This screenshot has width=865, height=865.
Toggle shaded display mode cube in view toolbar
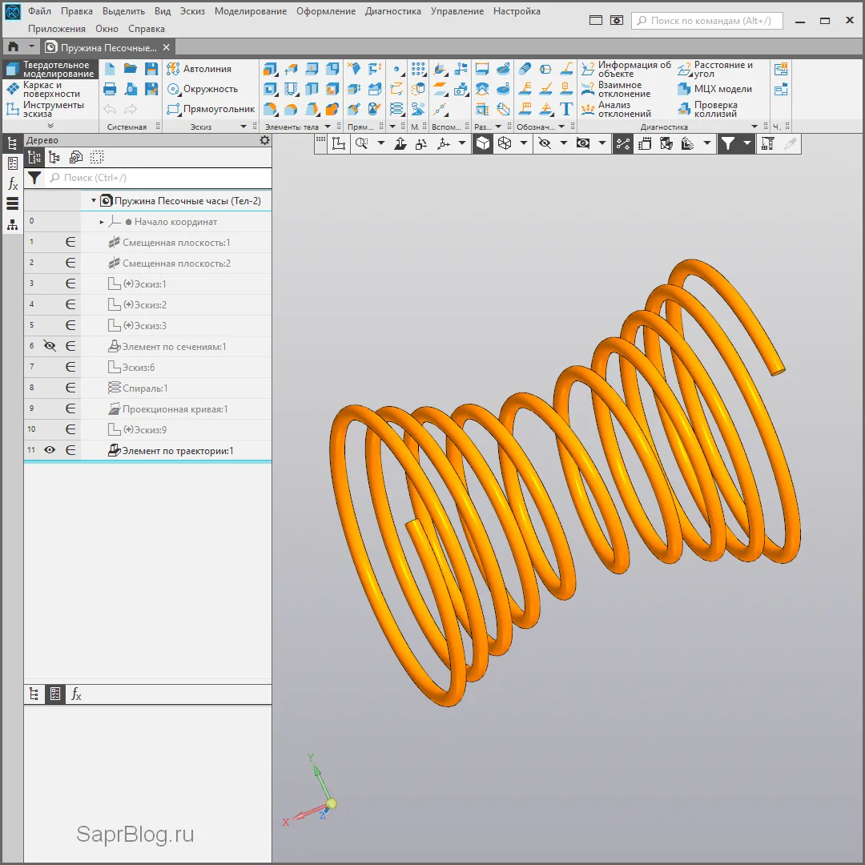(483, 143)
